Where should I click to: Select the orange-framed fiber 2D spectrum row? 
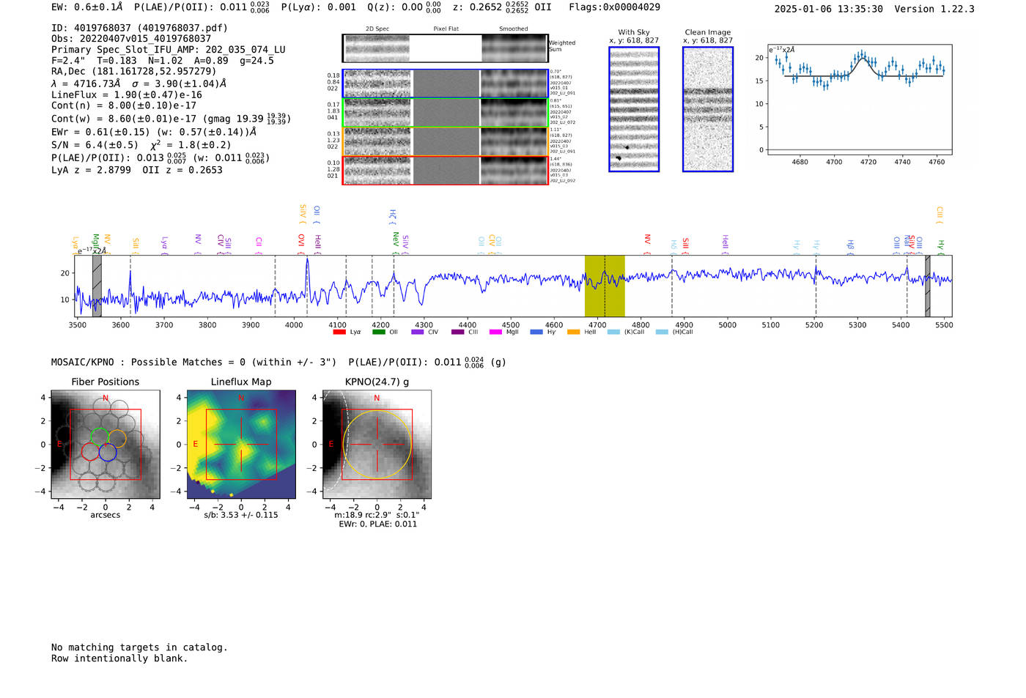[446, 141]
